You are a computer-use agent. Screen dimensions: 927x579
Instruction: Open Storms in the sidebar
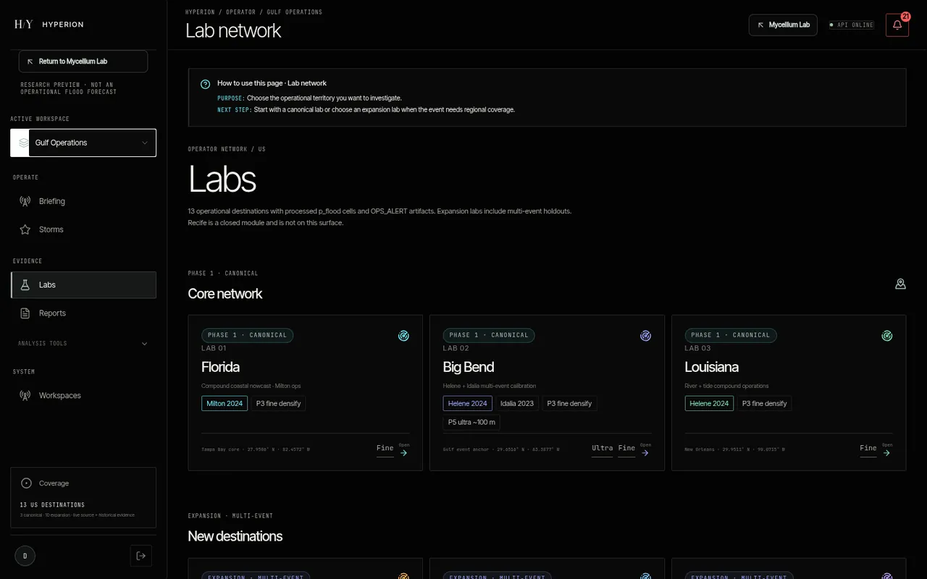coord(83,229)
